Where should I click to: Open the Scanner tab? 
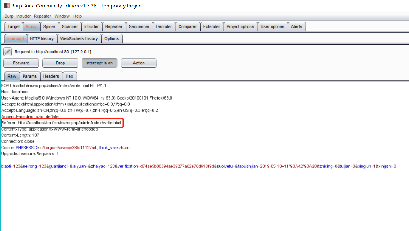70,27
